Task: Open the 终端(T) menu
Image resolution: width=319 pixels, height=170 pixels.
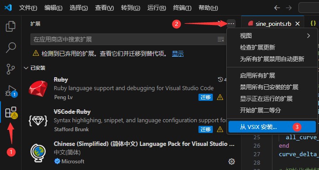Action: click(x=182, y=8)
